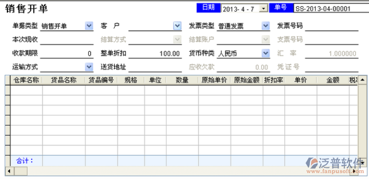
Task: Click the 收款期限 field showing 0
Action: [x=67, y=54]
